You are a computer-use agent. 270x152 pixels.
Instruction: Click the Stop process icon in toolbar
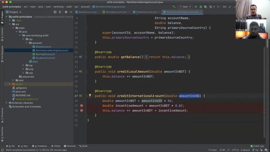pyautogui.click(x=218, y=7)
